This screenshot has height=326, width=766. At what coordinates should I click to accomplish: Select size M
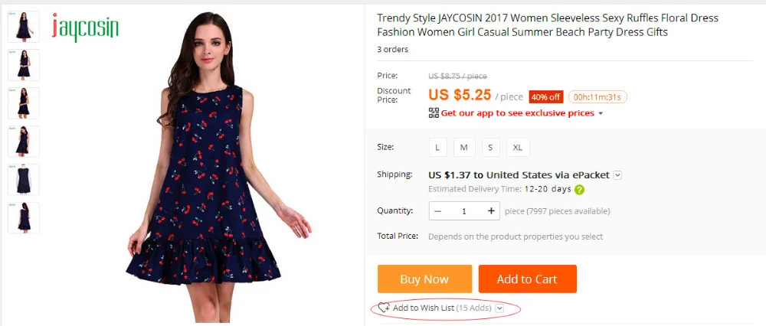pyautogui.click(x=464, y=148)
